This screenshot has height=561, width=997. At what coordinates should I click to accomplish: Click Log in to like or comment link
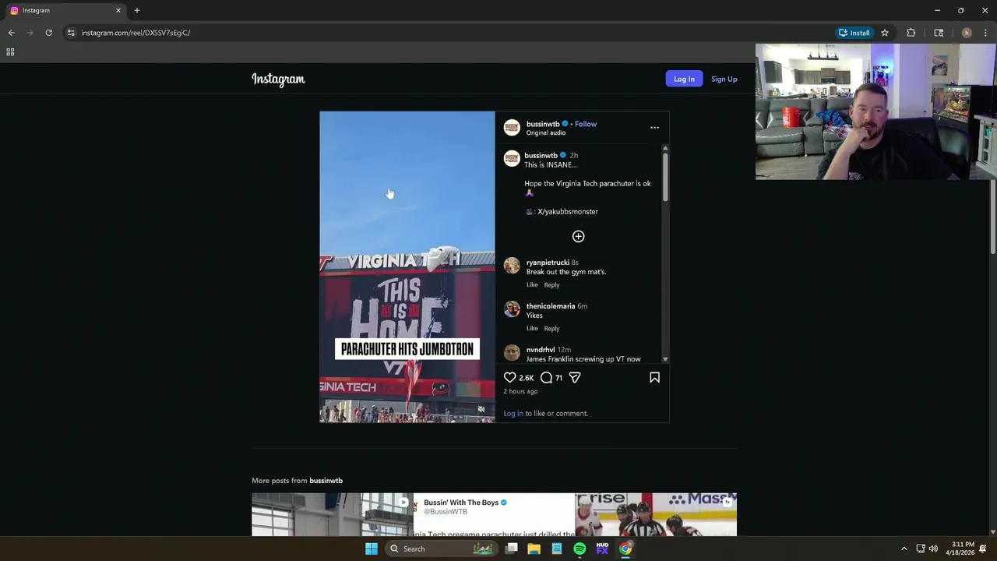[513, 413]
